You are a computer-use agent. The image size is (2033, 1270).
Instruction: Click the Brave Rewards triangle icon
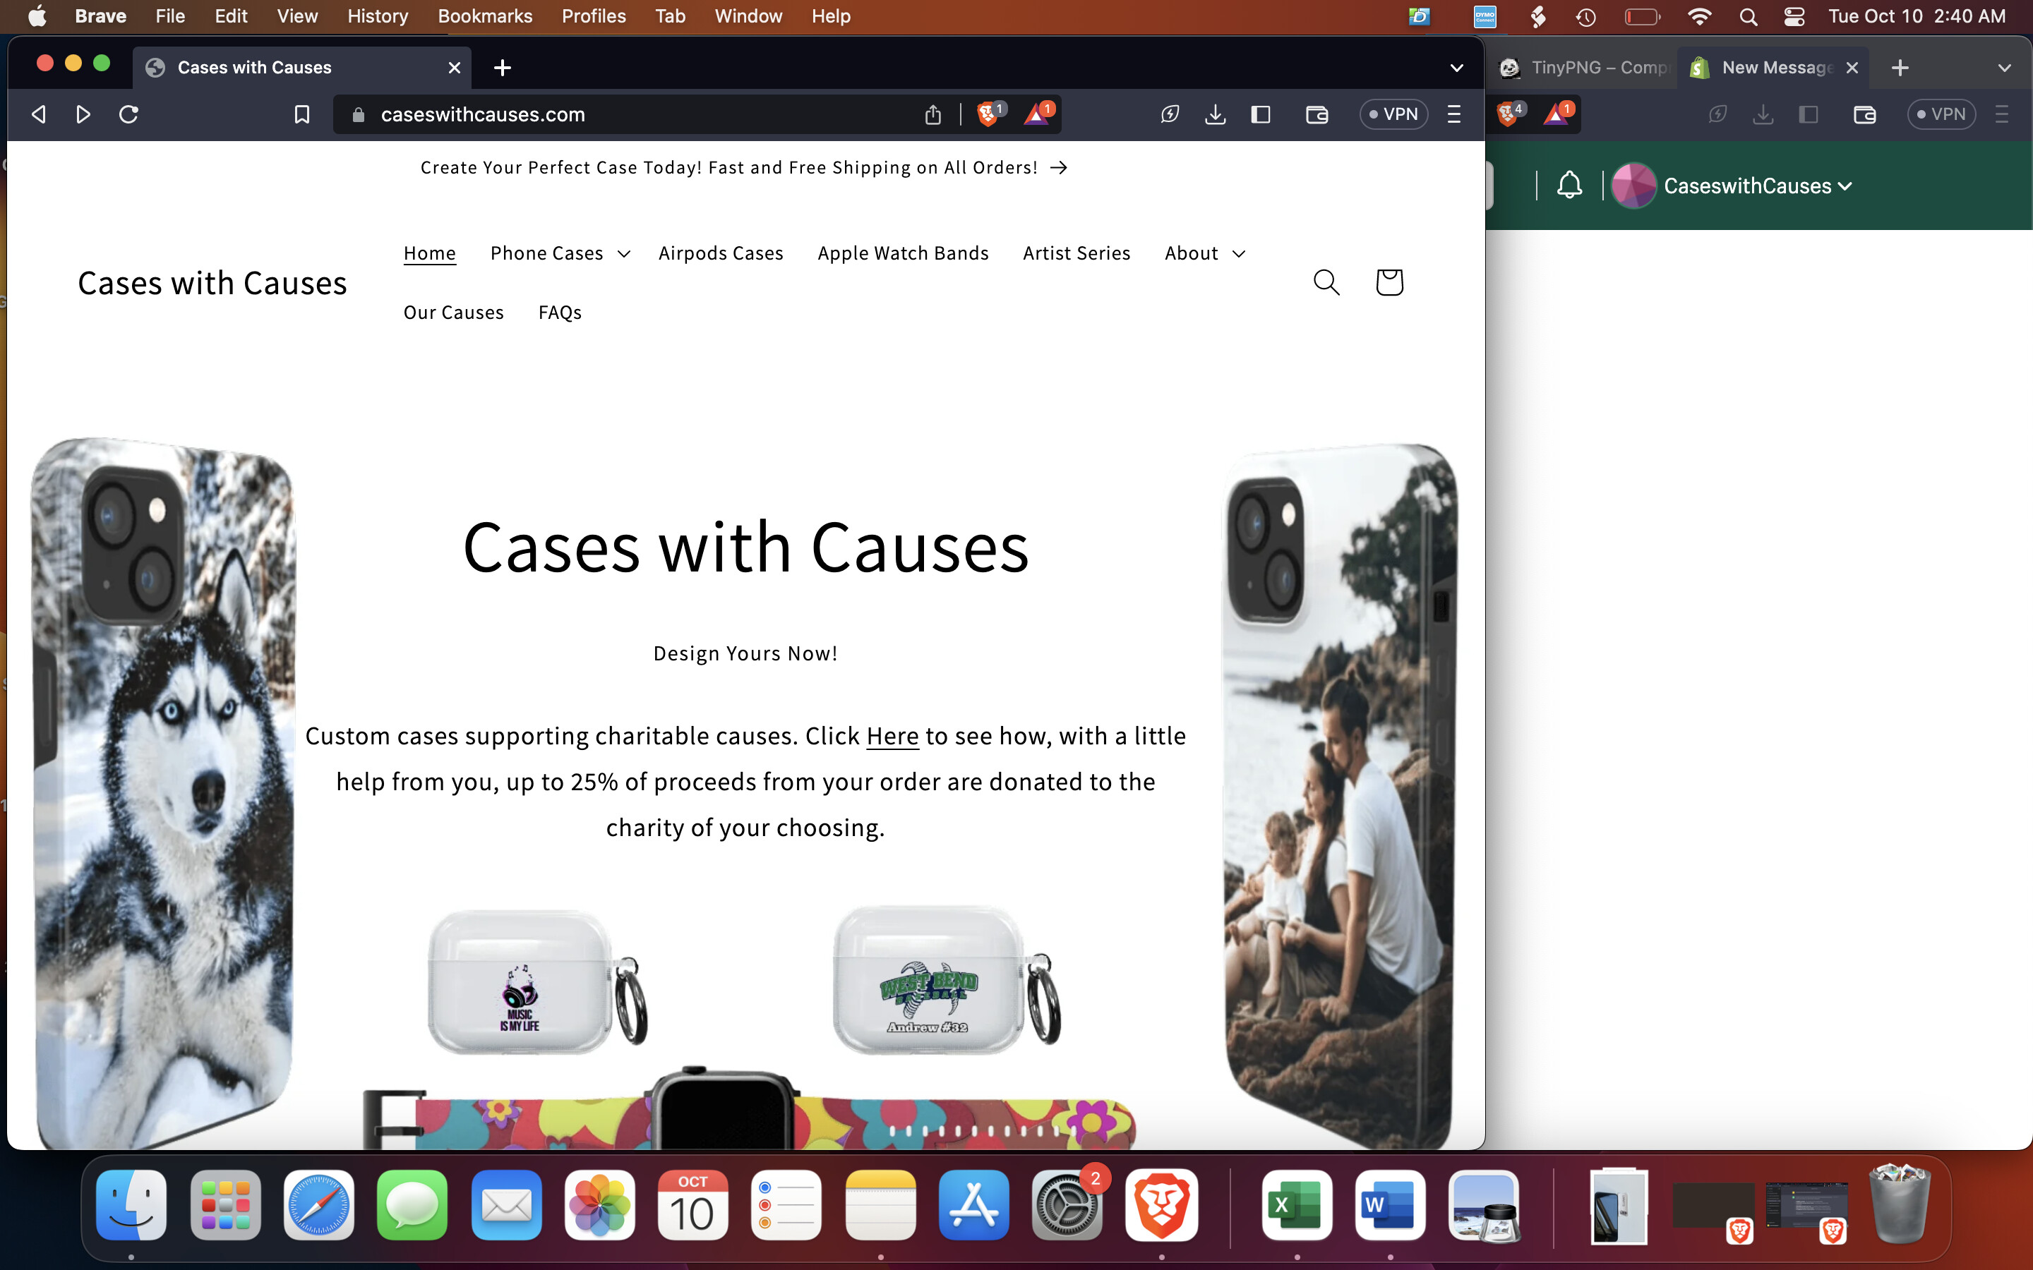pyautogui.click(x=1037, y=114)
